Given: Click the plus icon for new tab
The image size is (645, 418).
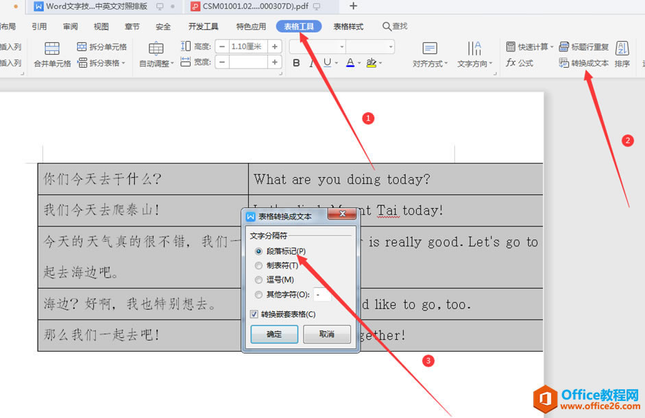Looking at the screenshot, I should (353, 5).
